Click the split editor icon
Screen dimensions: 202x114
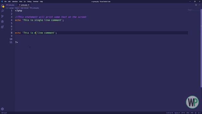[x=196, y=5]
